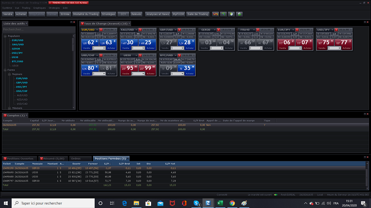Switch to the Positions Ouvertes tab
The image size is (371, 208).
click(20, 158)
